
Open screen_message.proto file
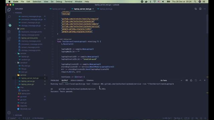coord(30,47)
